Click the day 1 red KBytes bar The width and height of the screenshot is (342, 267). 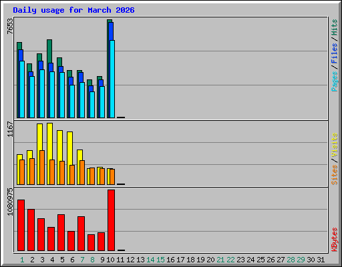21,225
